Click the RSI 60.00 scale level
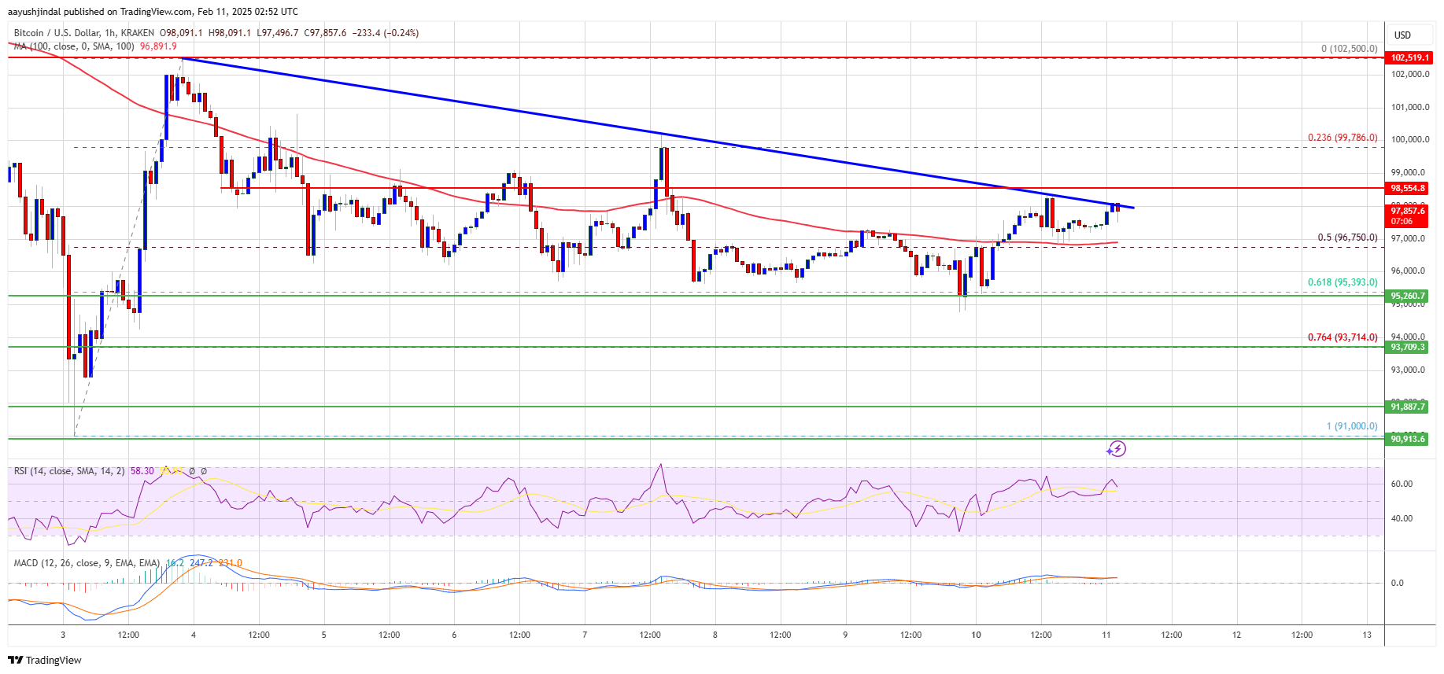 pos(1402,484)
